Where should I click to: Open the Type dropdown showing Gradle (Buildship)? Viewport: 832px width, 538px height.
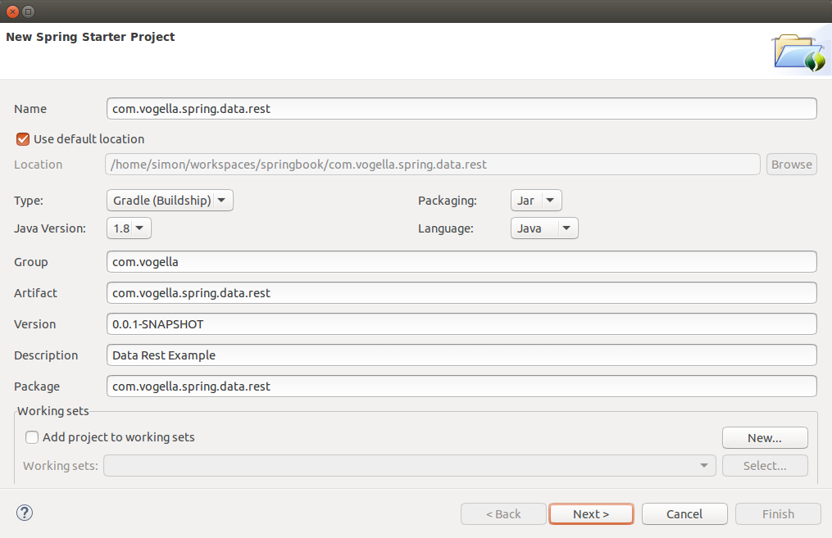click(170, 201)
